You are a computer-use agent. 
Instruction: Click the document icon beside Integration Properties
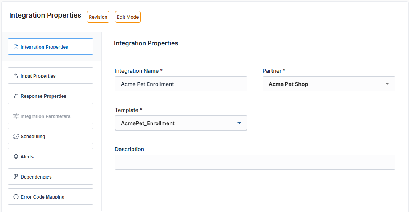click(16, 47)
